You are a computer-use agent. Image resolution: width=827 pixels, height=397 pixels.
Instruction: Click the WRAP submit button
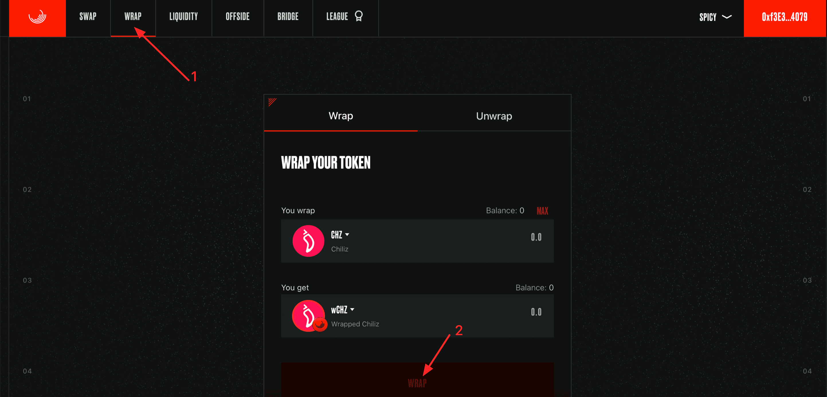click(417, 380)
